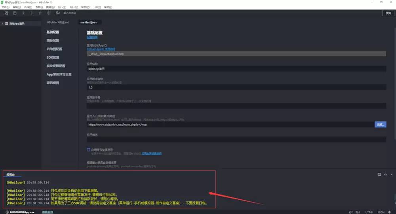Click the file search magnifier icon

pyautogui.click(x=57, y=13)
